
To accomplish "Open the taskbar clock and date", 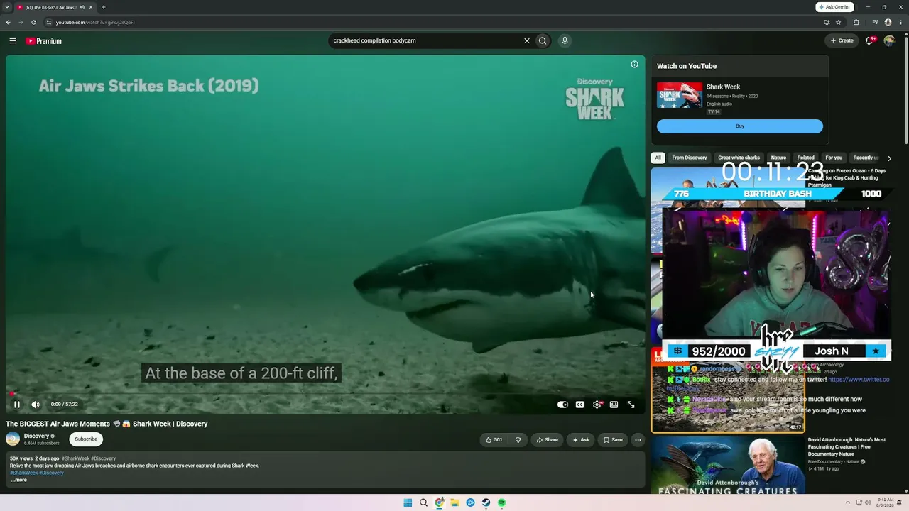I will (x=886, y=502).
